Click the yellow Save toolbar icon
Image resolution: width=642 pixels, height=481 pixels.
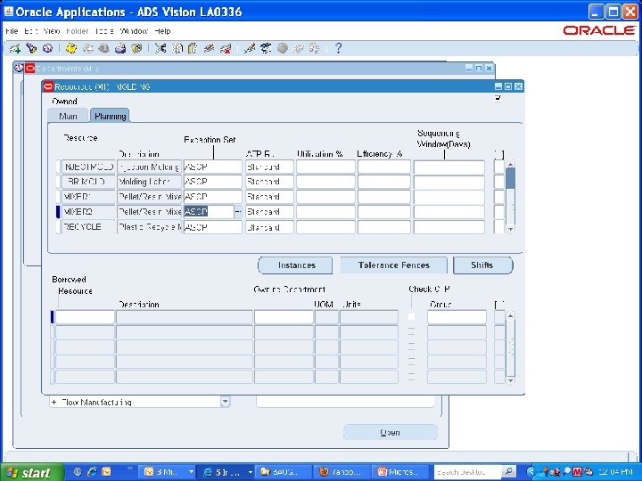[x=71, y=49]
